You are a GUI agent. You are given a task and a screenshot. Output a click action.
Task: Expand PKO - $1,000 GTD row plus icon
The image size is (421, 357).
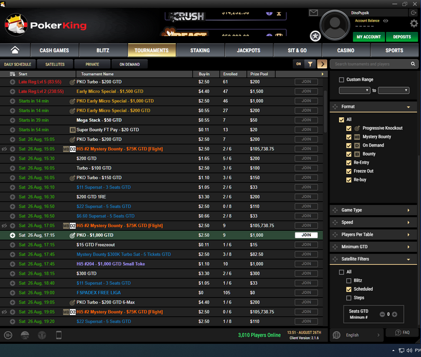click(x=13, y=235)
